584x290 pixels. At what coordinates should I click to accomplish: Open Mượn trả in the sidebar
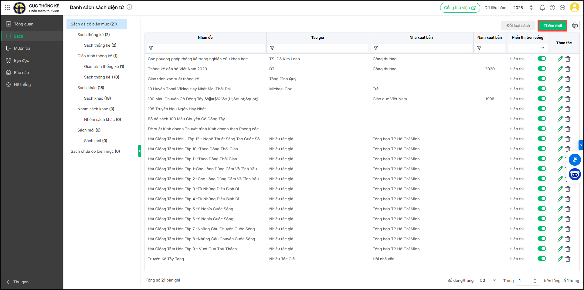22,48
